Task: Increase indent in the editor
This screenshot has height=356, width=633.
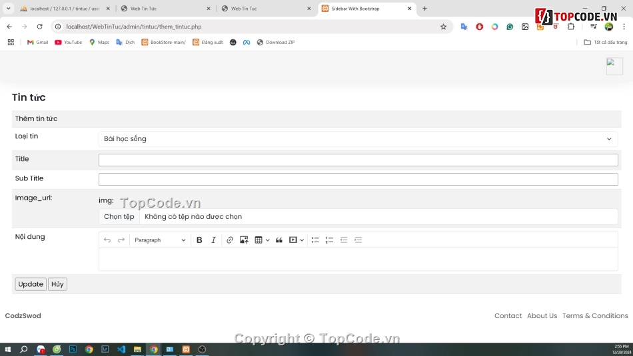Action: [x=358, y=240]
